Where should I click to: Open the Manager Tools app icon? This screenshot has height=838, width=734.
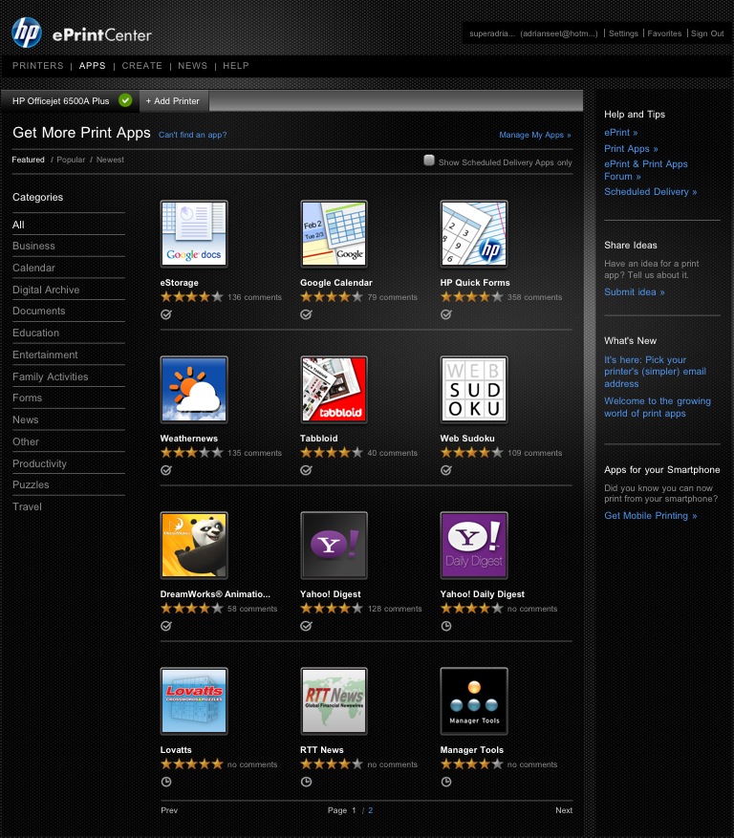(x=474, y=700)
